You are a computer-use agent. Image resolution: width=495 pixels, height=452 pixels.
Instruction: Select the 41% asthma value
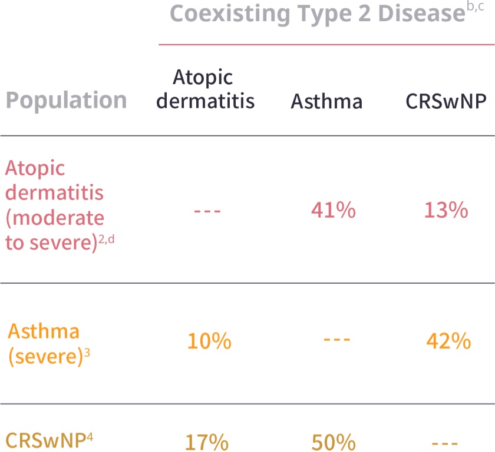coord(334,211)
